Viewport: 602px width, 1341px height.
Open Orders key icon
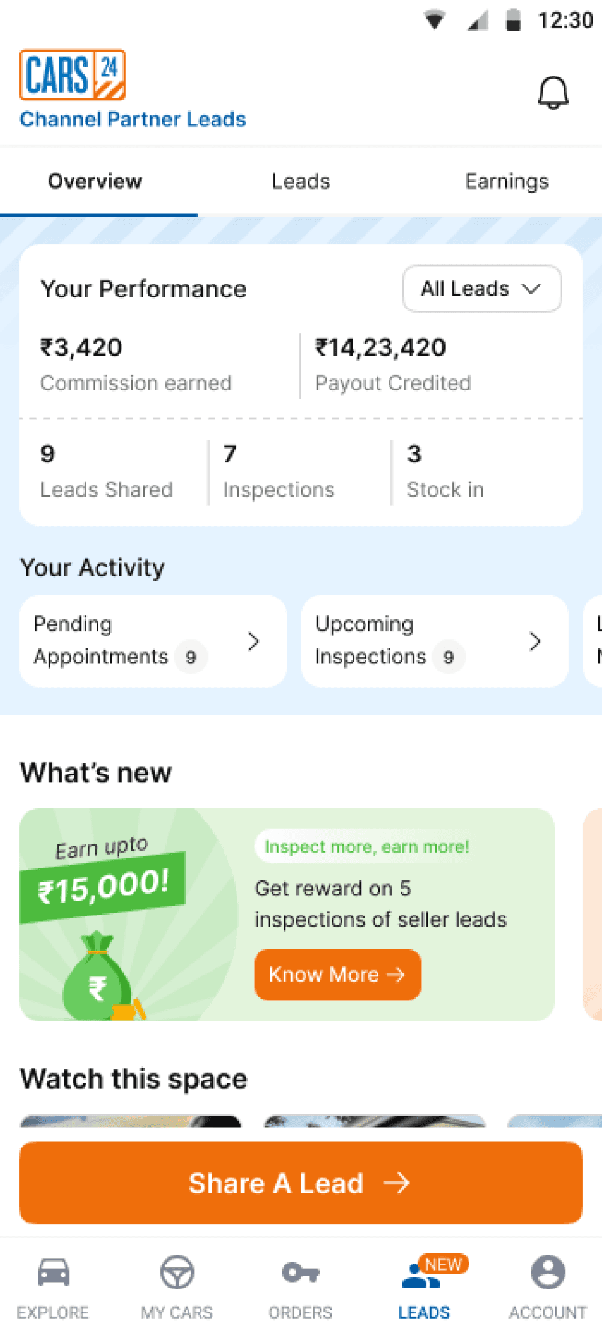pyautogui.click(x=300, y=1272)
